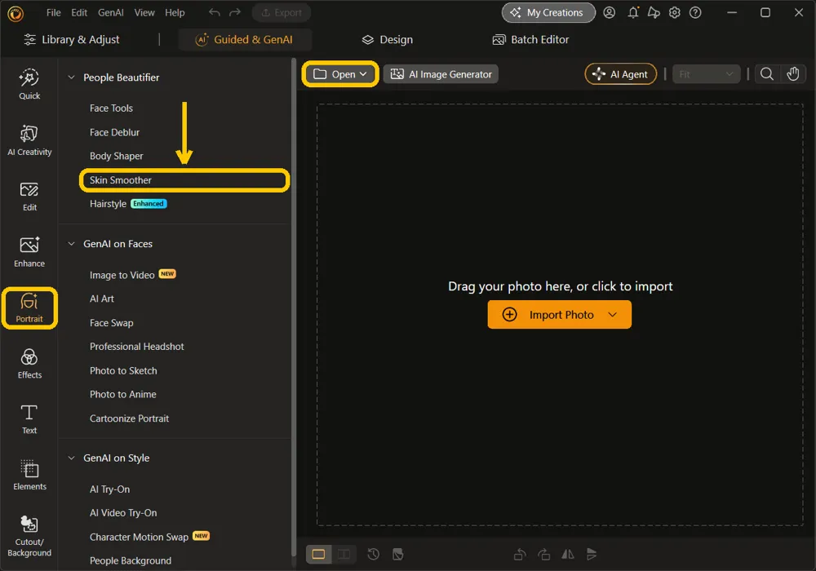Click the rotate left icon

coord(519,555)
